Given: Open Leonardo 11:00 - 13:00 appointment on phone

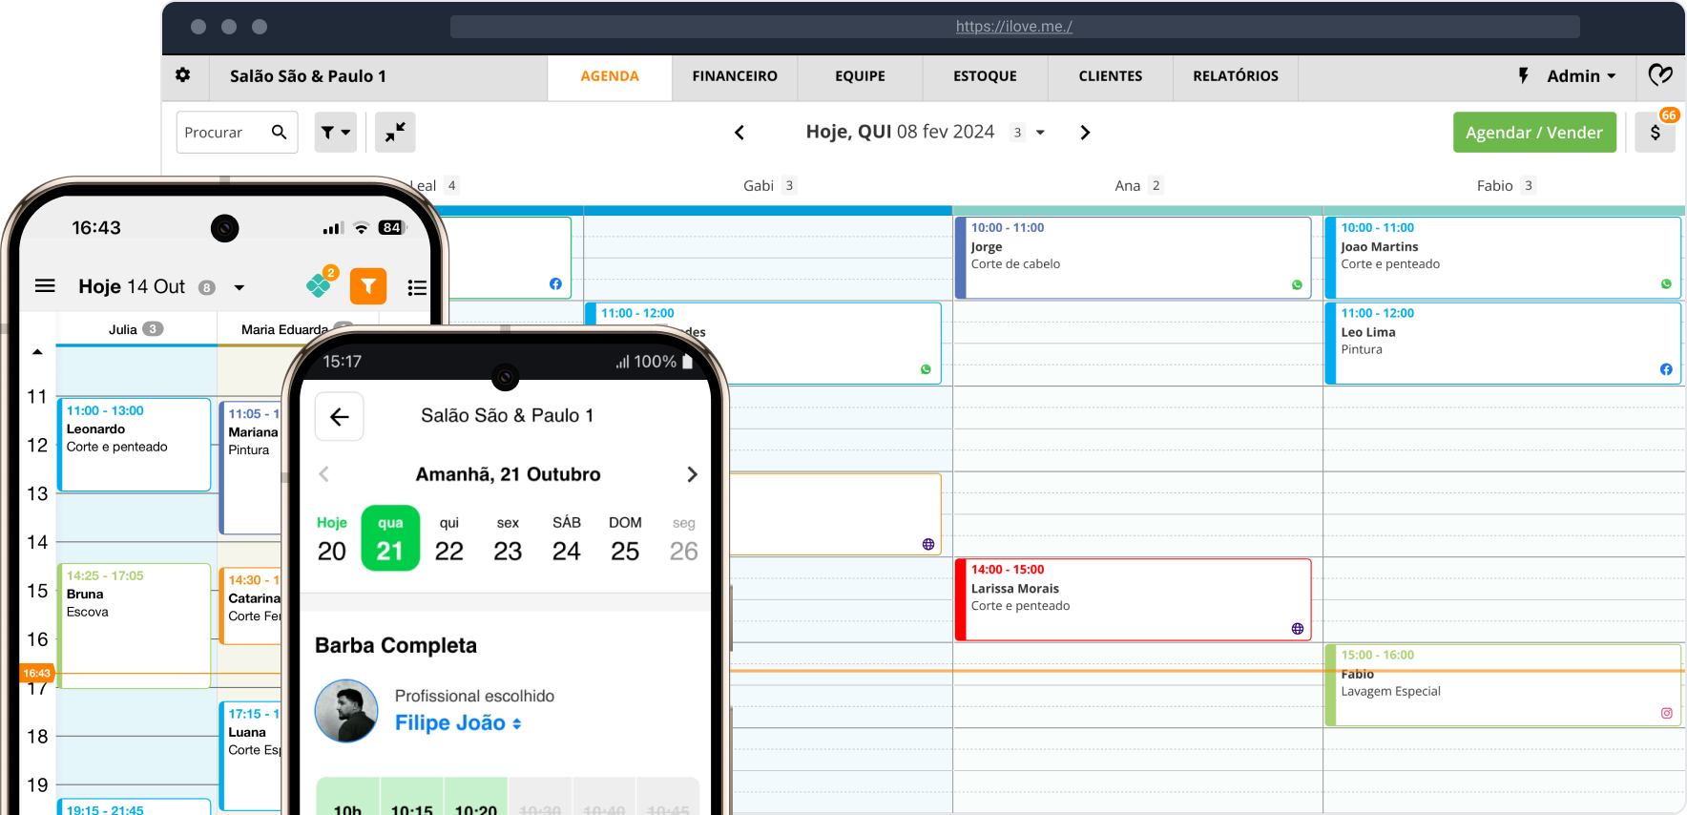Looking at the screenshot, I should pos(135,445).
